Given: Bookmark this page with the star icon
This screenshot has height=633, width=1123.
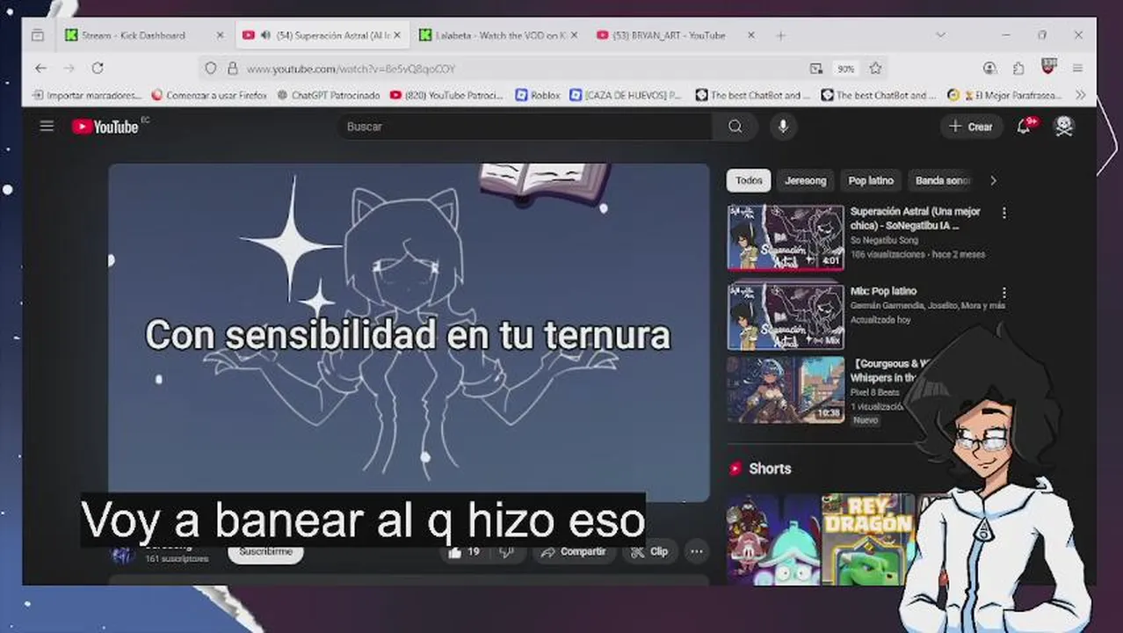Looking at the screenshot, I should click(875, 69).
